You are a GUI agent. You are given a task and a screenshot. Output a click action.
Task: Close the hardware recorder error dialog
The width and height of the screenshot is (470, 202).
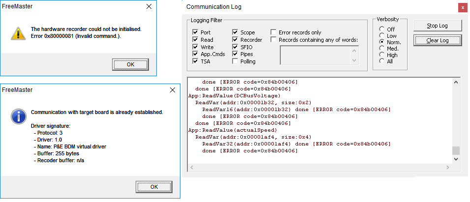click(x=148, y=6)
